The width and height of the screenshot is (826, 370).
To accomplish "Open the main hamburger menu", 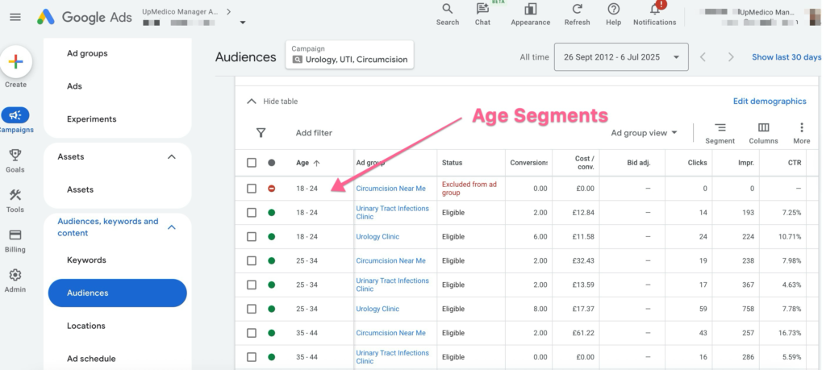I will [15, 17].
